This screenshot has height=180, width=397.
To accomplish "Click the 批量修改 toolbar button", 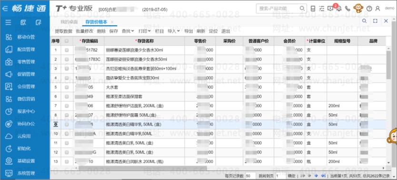I will 85,31.
